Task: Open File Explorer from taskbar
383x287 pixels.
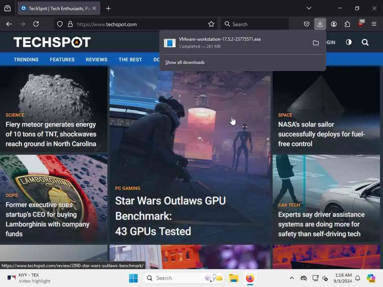Action: coord(233,278)
